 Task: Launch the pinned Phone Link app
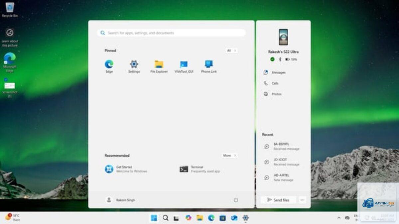tap(209, 66)
